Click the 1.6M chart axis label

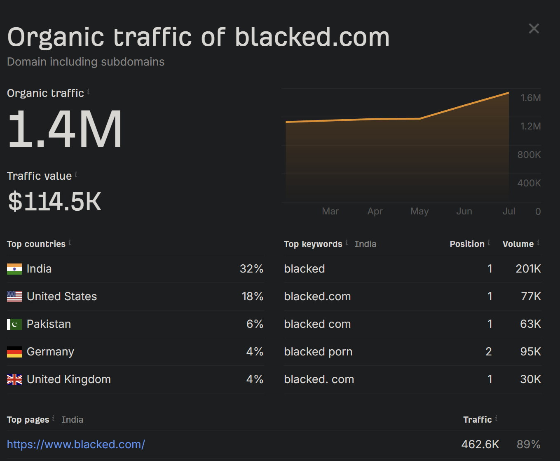530,98
